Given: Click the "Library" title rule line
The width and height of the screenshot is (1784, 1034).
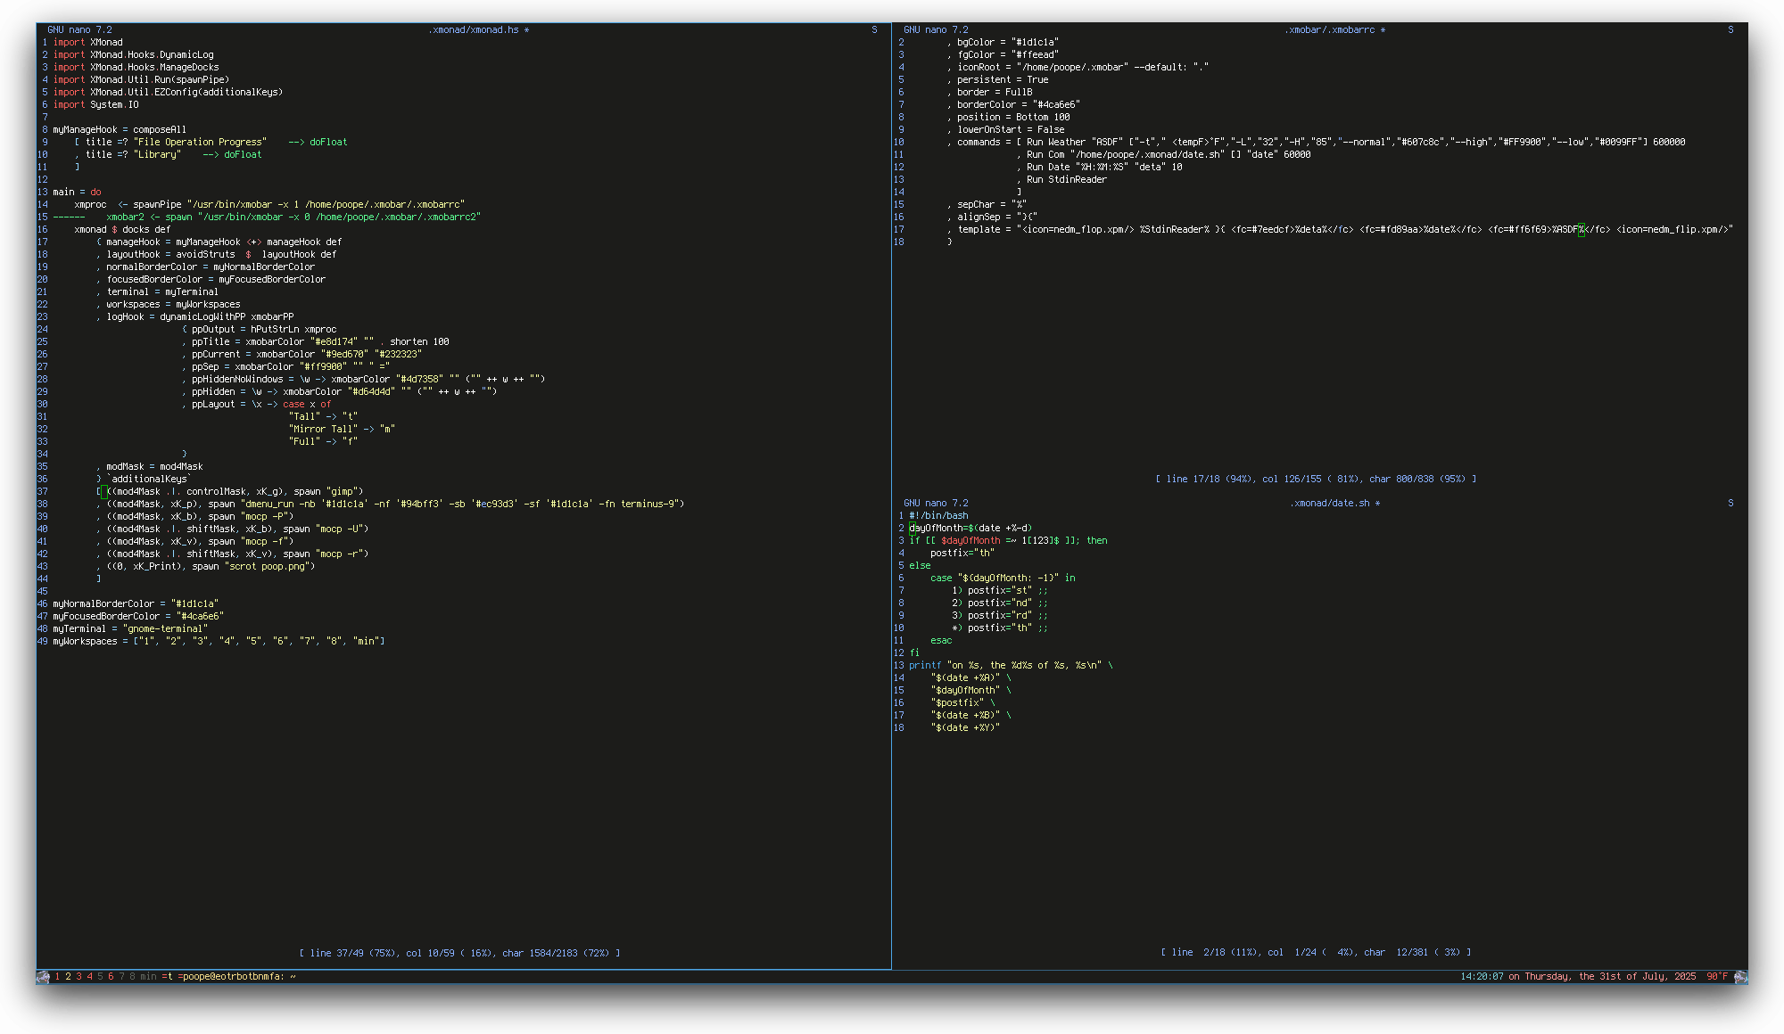Looking at the screenshot, I should click(168, 155).
